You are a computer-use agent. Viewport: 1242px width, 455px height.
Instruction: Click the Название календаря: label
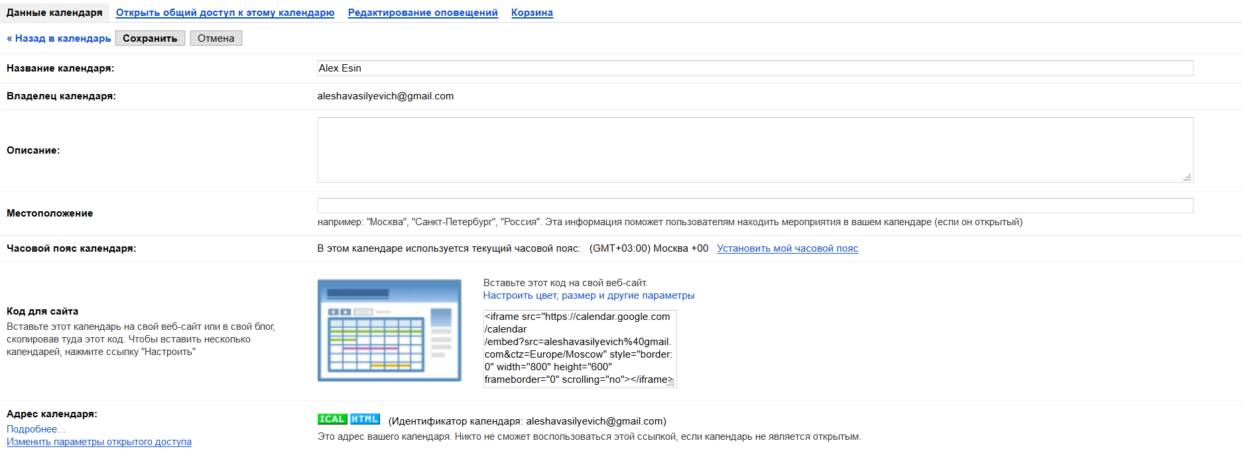60,68
